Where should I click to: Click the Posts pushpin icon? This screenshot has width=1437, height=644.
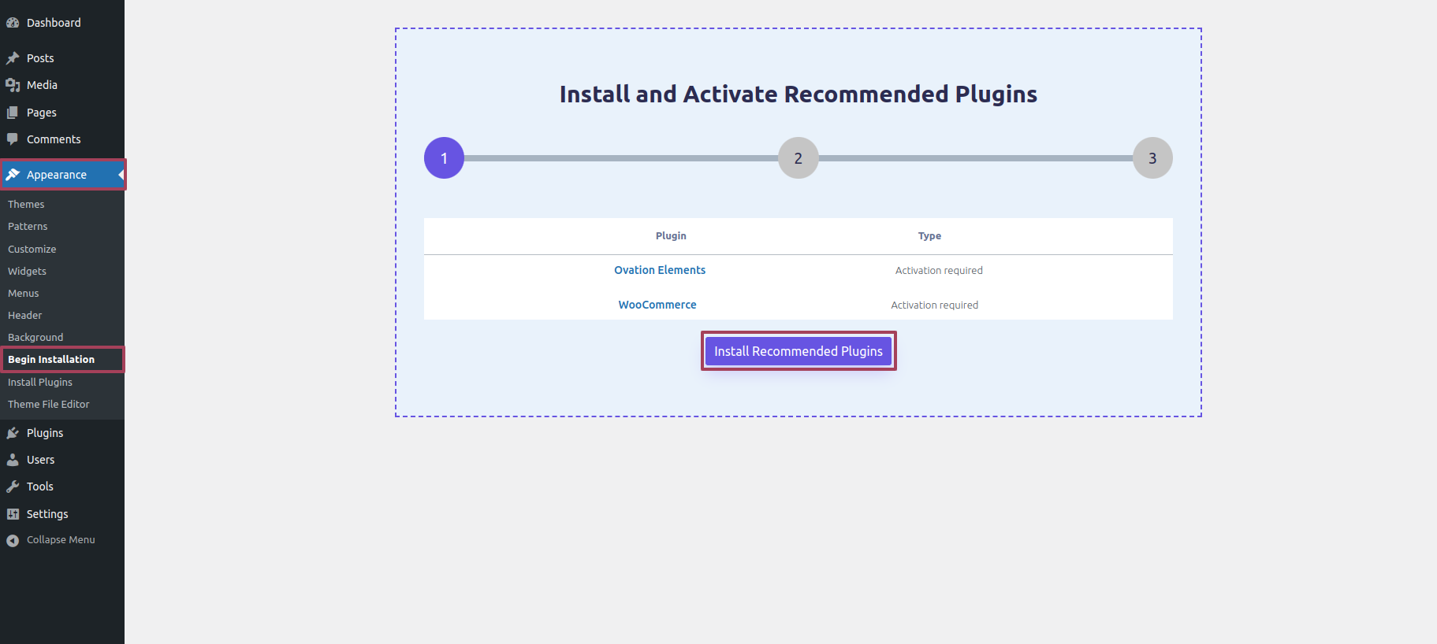pyautogui.click(x=13, y=58)
